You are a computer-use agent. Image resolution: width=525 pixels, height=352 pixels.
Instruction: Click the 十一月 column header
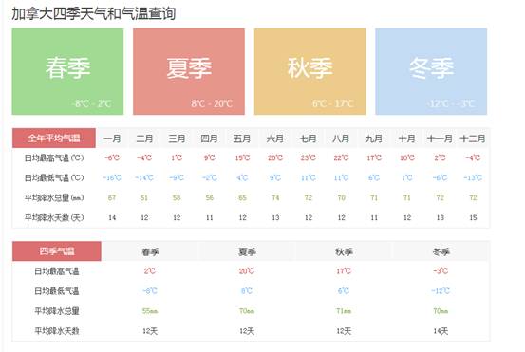[440, 139]
